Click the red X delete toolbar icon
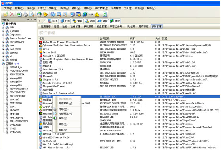Viewport: 221px width, 150px height. click(12, 14)
